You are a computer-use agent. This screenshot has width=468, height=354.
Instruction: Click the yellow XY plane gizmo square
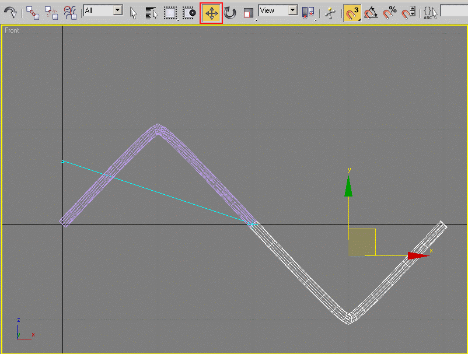(x=362, y=242)
